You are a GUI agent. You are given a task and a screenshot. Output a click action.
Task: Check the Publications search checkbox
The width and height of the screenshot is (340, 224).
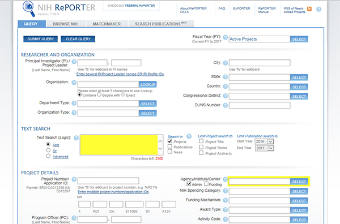pos(170,147)
